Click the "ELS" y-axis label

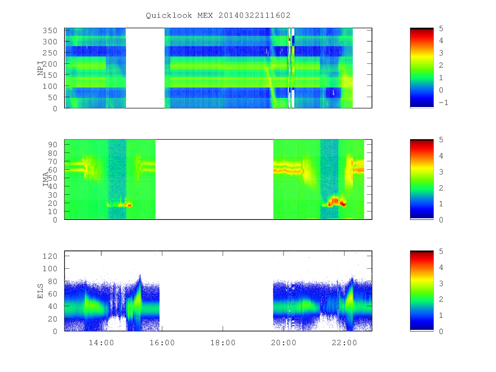pos(41,291)
